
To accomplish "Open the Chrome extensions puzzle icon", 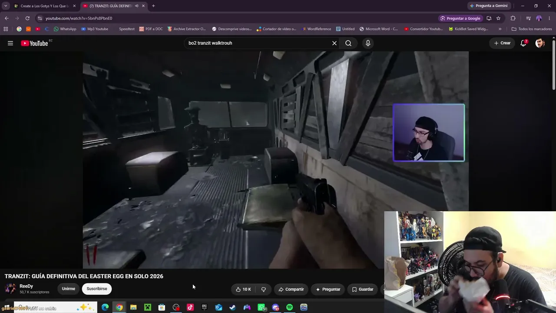I will 513,18.
